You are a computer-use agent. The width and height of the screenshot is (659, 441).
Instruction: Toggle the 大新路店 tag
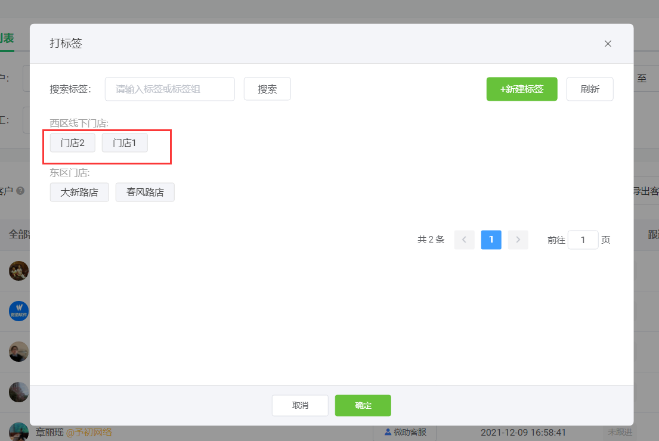point(79,192)
